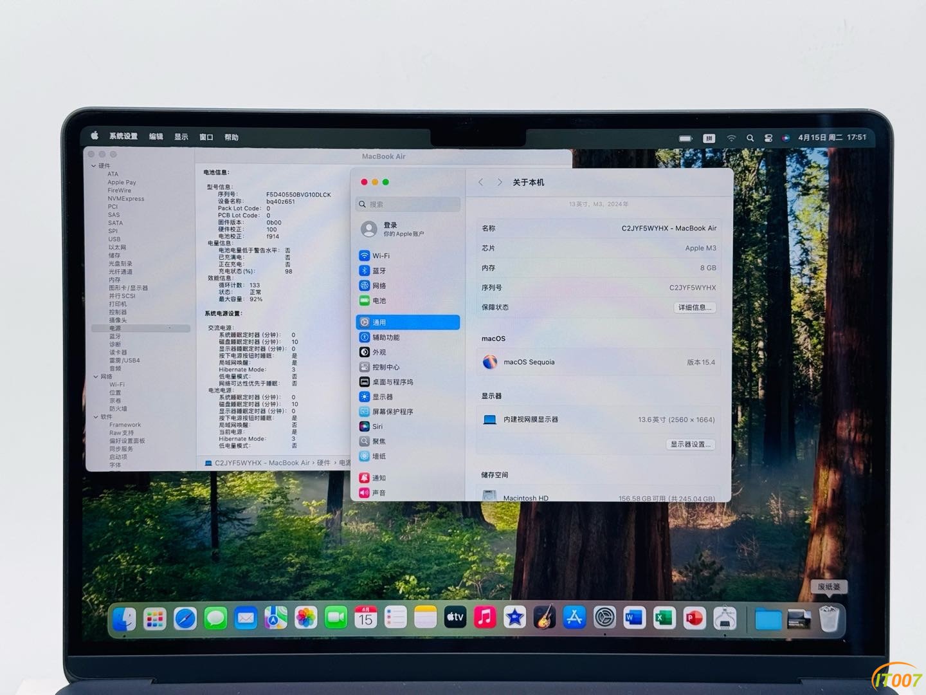The height and width of the screenshot is (695, 926).
Task: Open Music app in the Dock
Action: 485,617
